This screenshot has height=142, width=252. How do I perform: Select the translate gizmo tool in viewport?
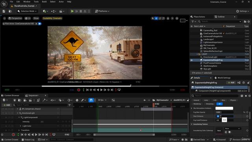156,19
